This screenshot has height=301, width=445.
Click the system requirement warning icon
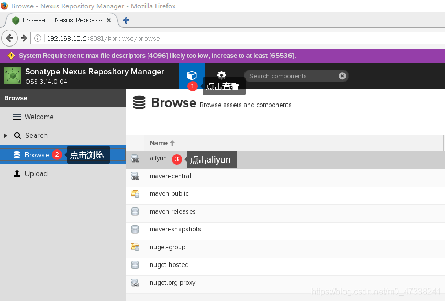pos(11,56)
